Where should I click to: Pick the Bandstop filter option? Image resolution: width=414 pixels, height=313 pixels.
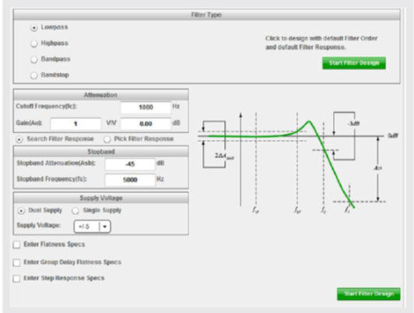click(x=34, y=76)
